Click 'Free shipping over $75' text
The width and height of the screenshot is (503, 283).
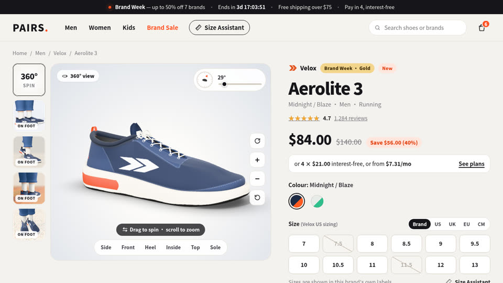[305, 7]
